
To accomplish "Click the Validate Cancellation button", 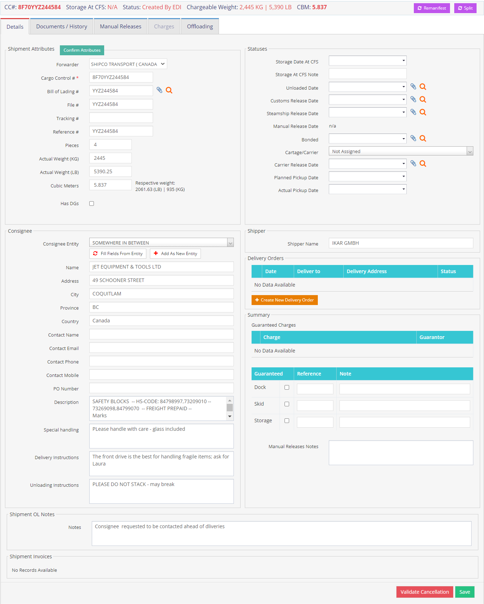I will click(424, 592).
